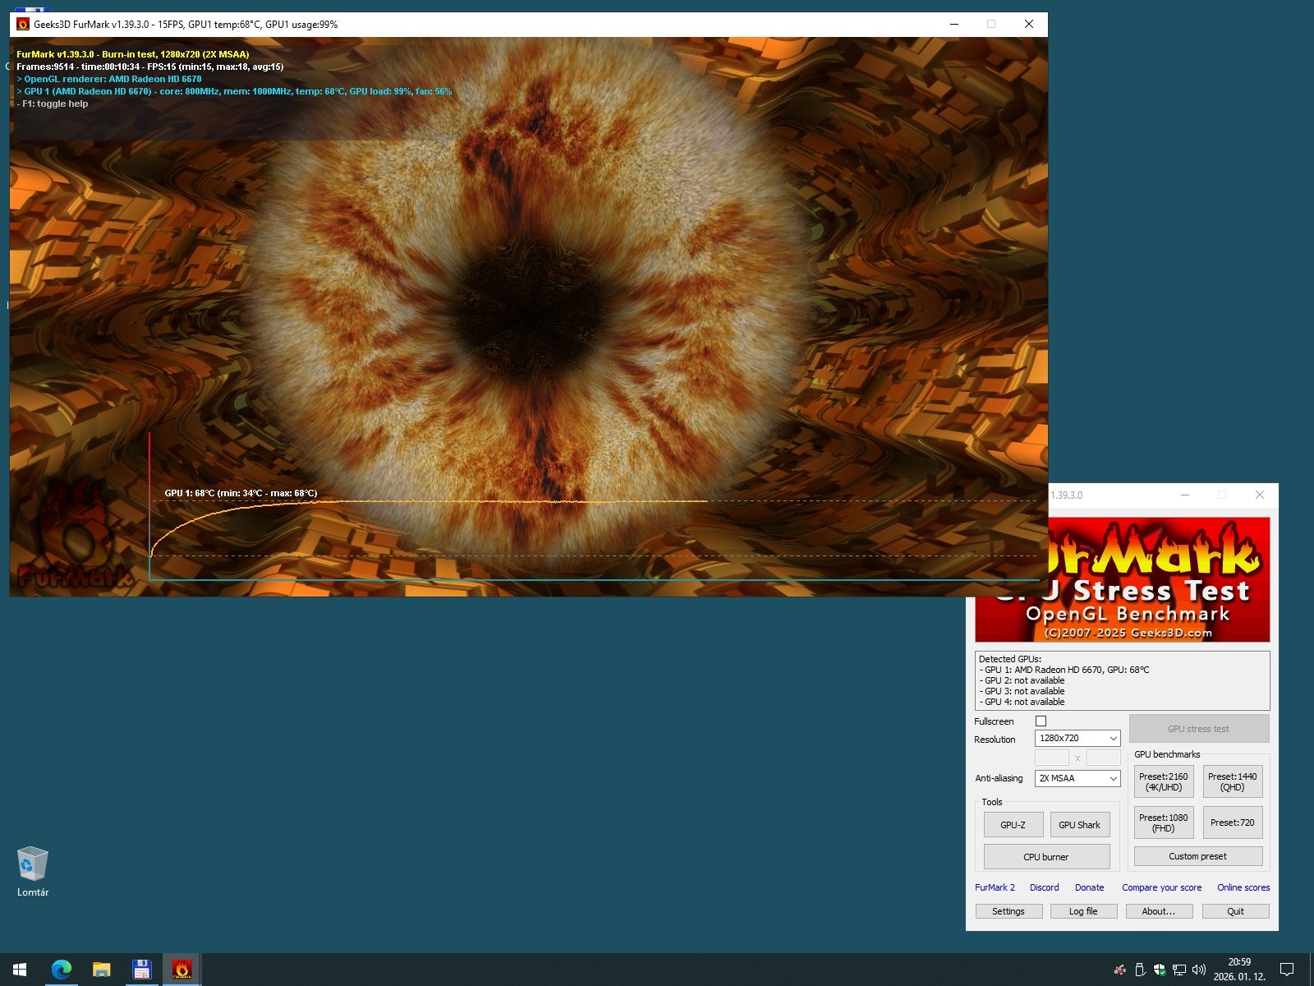The width and height of the screenshot is (1314, 986).
Task: Click the Custom preset button
Action: pyautogui.click(x=1198, y=856)
